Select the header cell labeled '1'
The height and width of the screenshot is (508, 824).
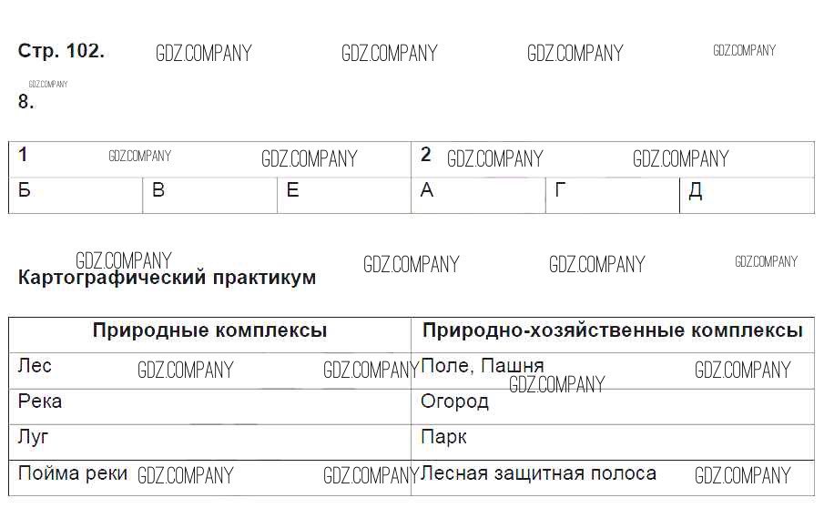click(209, 157)
